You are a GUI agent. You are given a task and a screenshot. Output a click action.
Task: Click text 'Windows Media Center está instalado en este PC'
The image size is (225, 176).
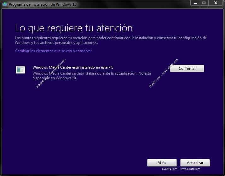coord(73,67)
